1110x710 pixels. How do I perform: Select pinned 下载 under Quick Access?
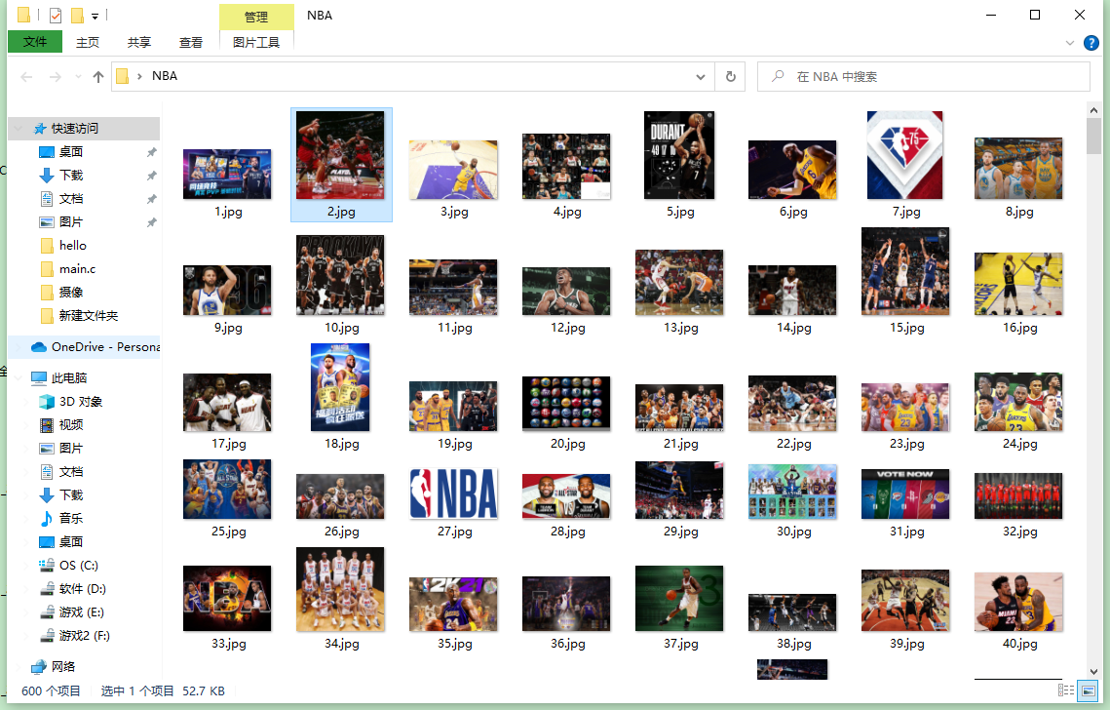tap(71, 175)
